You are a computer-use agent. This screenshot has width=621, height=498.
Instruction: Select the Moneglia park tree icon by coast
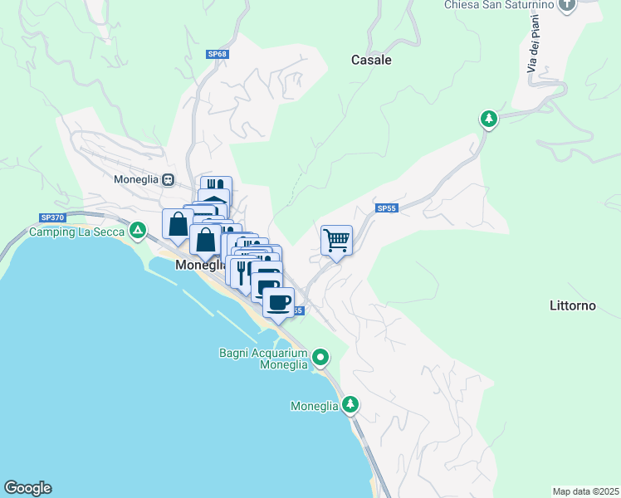350,404
